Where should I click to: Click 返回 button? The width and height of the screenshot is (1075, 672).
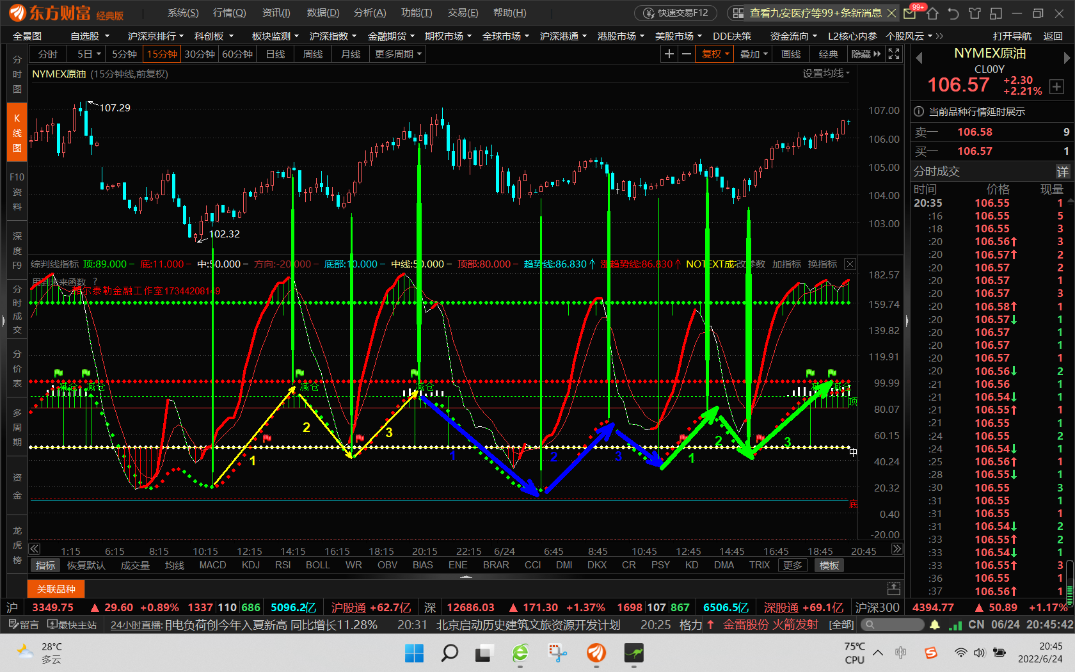[x=1053, y=36]
